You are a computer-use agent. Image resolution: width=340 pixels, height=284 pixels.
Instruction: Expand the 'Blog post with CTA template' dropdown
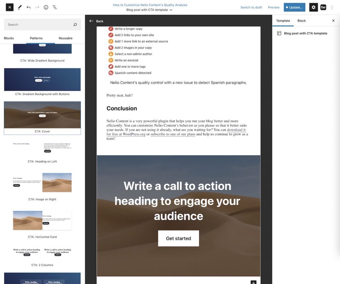click(149, 10)
